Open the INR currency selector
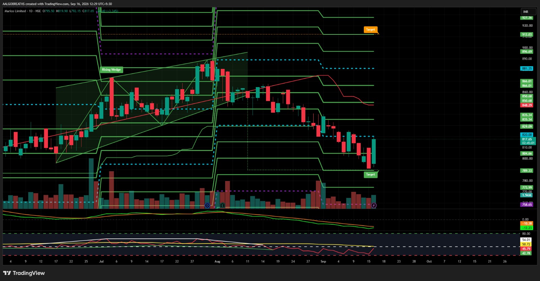This screenshot has height=281, width=540. (528, 12)
